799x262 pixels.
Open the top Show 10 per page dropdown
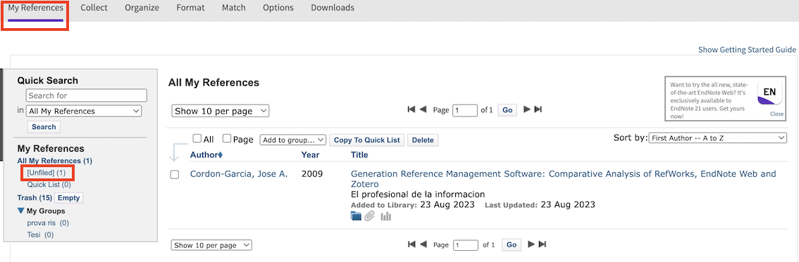[x=220, y=111]
